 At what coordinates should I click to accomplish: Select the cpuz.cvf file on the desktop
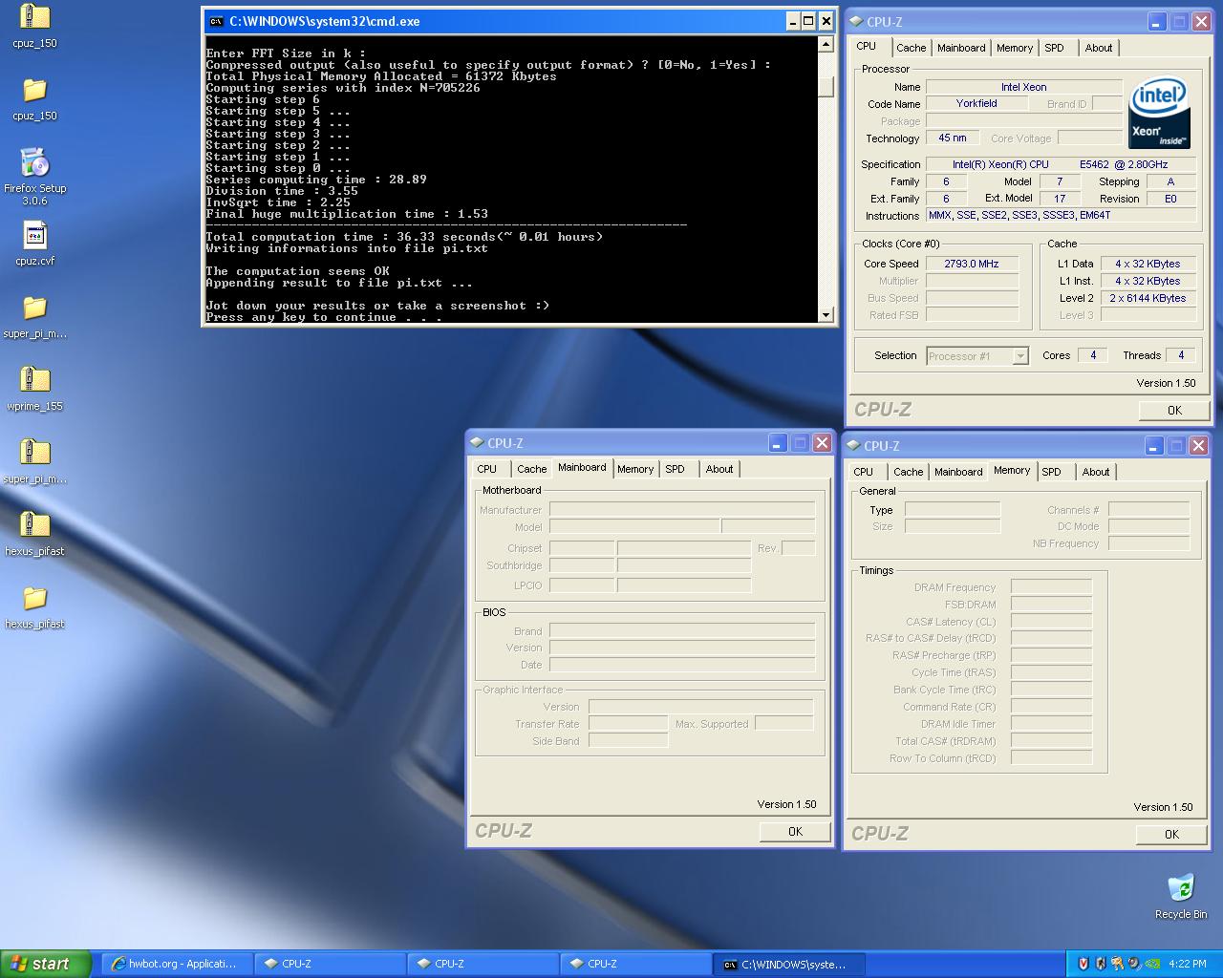click(x=34, y=235)
